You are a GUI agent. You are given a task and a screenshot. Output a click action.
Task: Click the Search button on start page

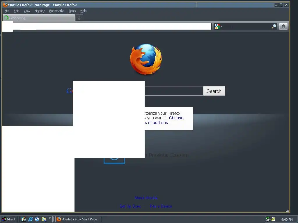pyautogui.click(x=214, y=91)
